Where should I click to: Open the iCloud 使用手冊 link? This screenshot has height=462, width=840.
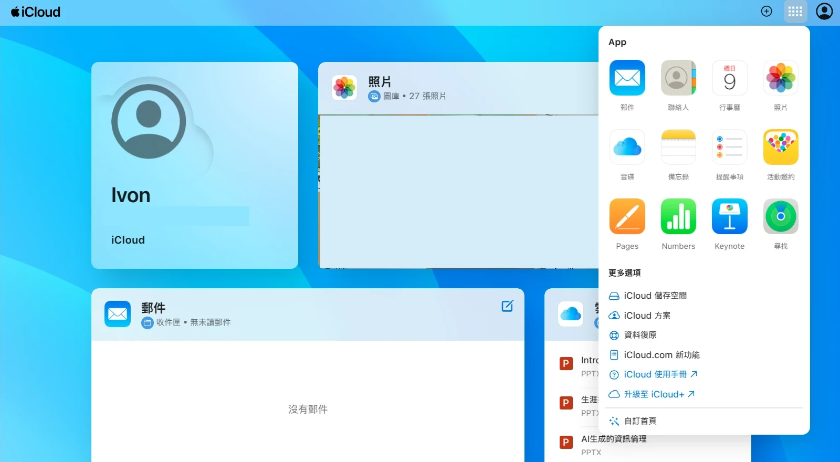[660, 374]
